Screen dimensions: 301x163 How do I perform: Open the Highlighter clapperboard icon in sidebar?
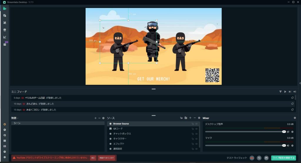click(x=4, y=44)
